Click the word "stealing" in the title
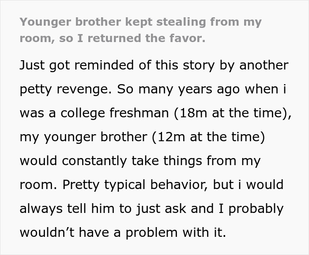The image size is (309, 255). tap(181, 22)
